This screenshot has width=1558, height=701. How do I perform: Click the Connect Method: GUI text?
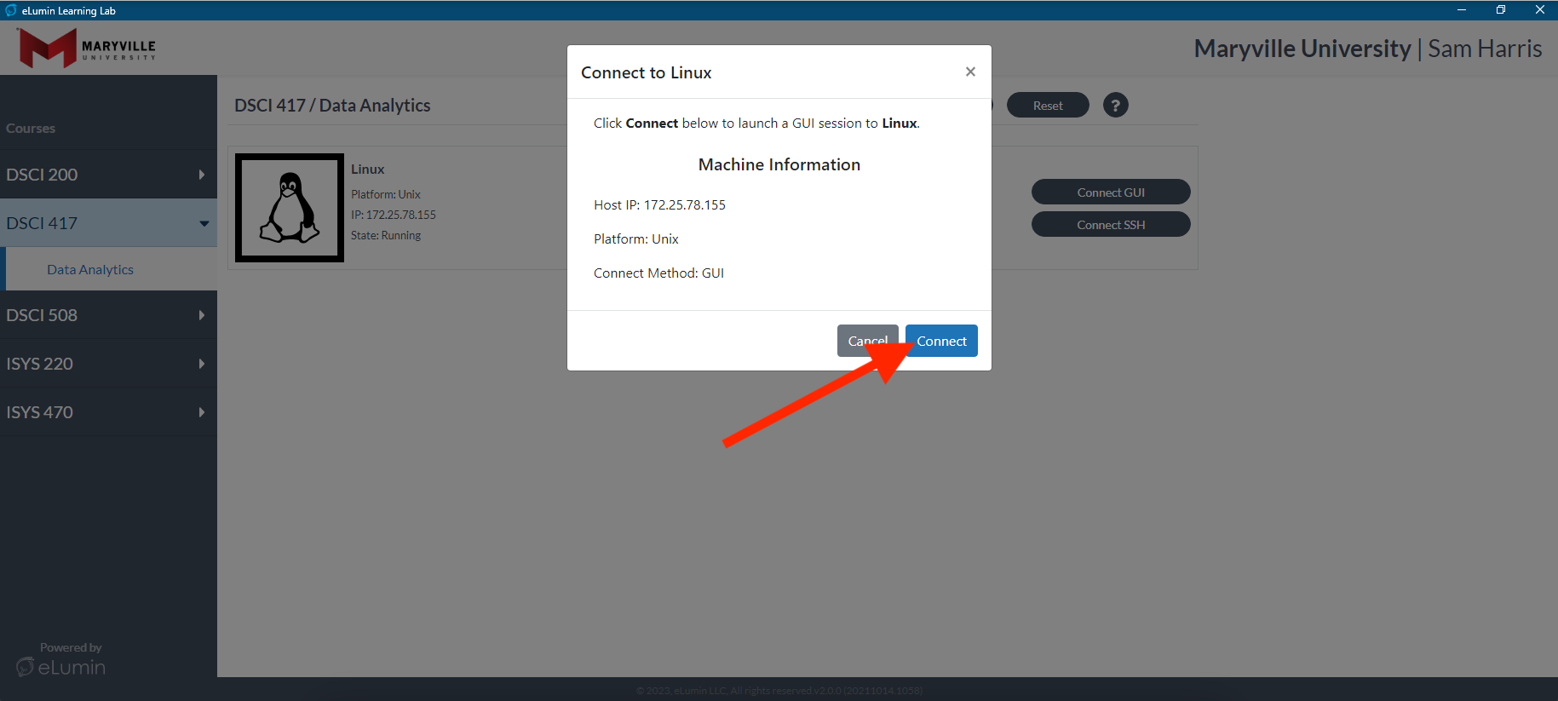[x=658, y=273]
